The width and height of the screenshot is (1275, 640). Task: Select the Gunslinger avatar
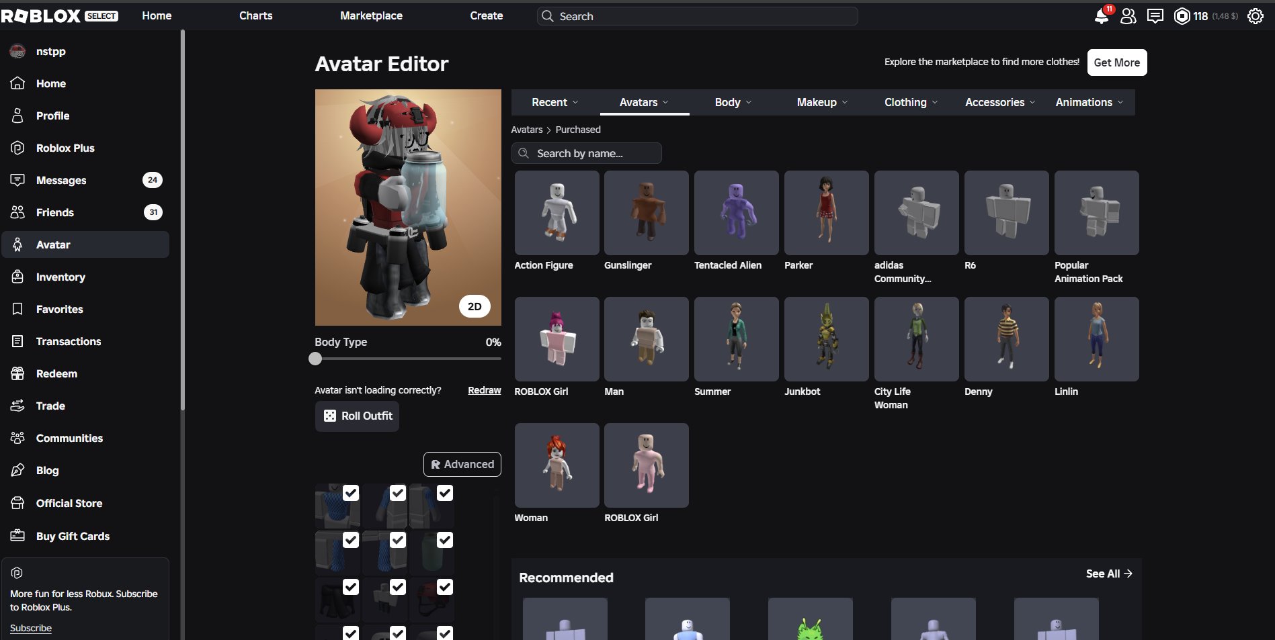click(x=647, y=213)
